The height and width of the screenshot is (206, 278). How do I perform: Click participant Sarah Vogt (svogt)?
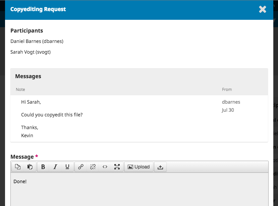[31, 52]
